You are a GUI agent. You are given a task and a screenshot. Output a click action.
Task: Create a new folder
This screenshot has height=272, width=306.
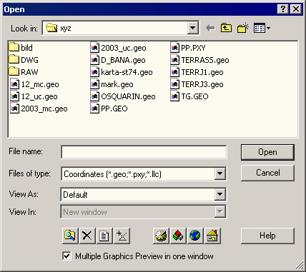coord(243,28)
